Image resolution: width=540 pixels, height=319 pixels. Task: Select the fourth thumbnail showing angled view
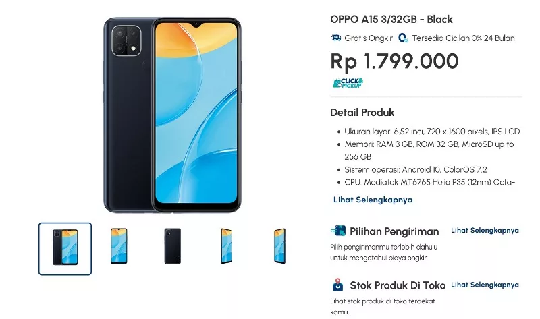point(226,246)
